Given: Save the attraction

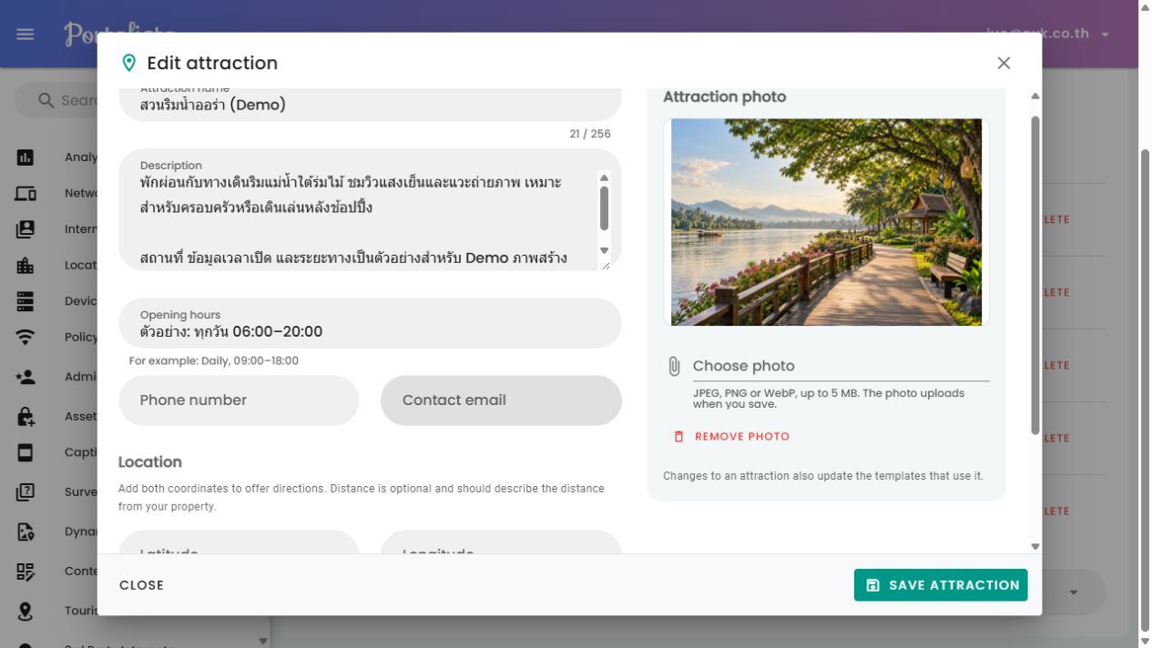Looking at the screenshot, I should point(941,585).
